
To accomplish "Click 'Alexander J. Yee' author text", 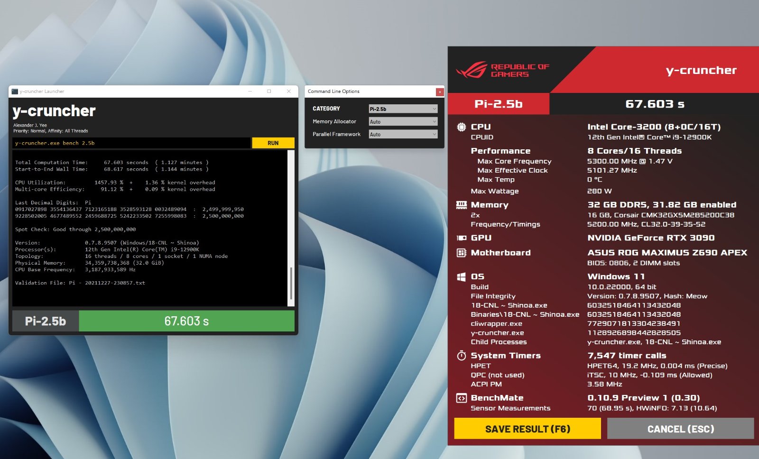I will 30,125.
